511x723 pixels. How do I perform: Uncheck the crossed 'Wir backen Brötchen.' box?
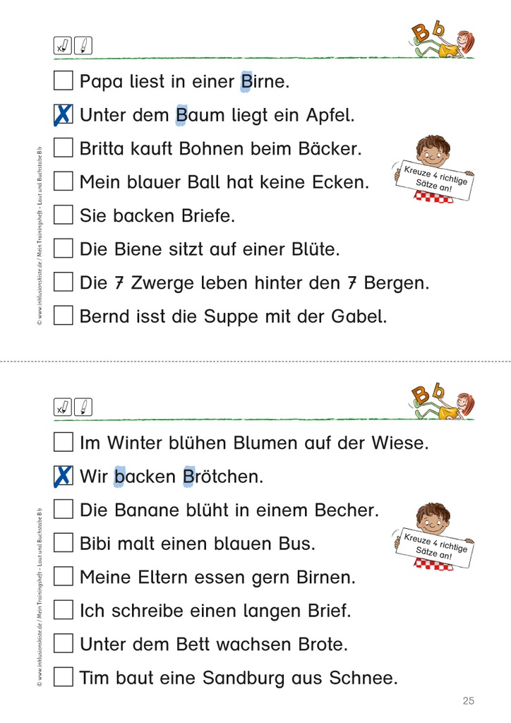pyautogui.click(x=64, y=477)
